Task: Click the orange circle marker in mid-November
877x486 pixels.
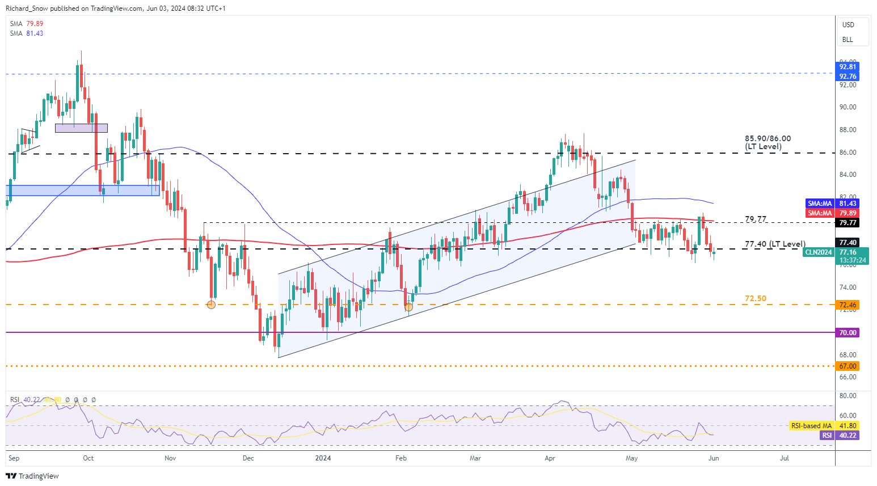Action: (212, 305)
